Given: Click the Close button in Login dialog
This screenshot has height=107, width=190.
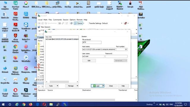Looking at the screenshot, I should tap(111, 86).
